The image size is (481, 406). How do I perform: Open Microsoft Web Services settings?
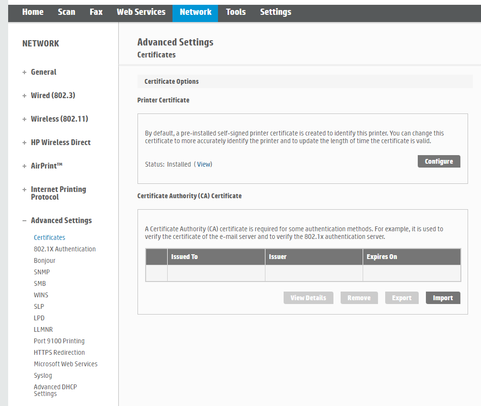click(66, 364)
